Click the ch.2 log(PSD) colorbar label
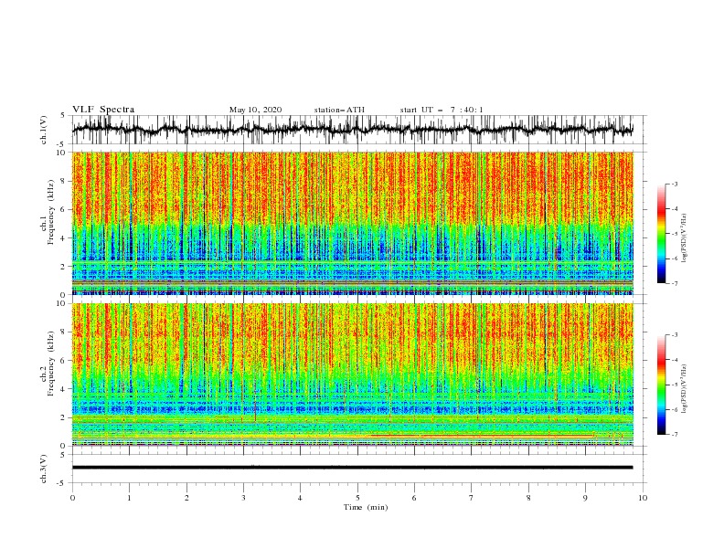Viewport: 724px width, 559px height. coord(684,388)
